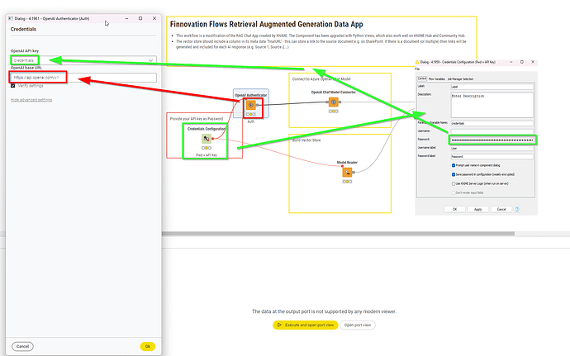Click the Description text area
Viewport: 570px width, 356px height.
coord(492,105)
